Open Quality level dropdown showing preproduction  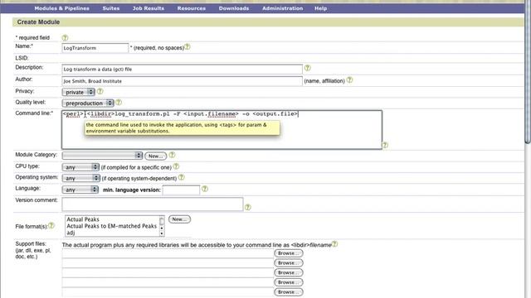(x=88, y=103)
